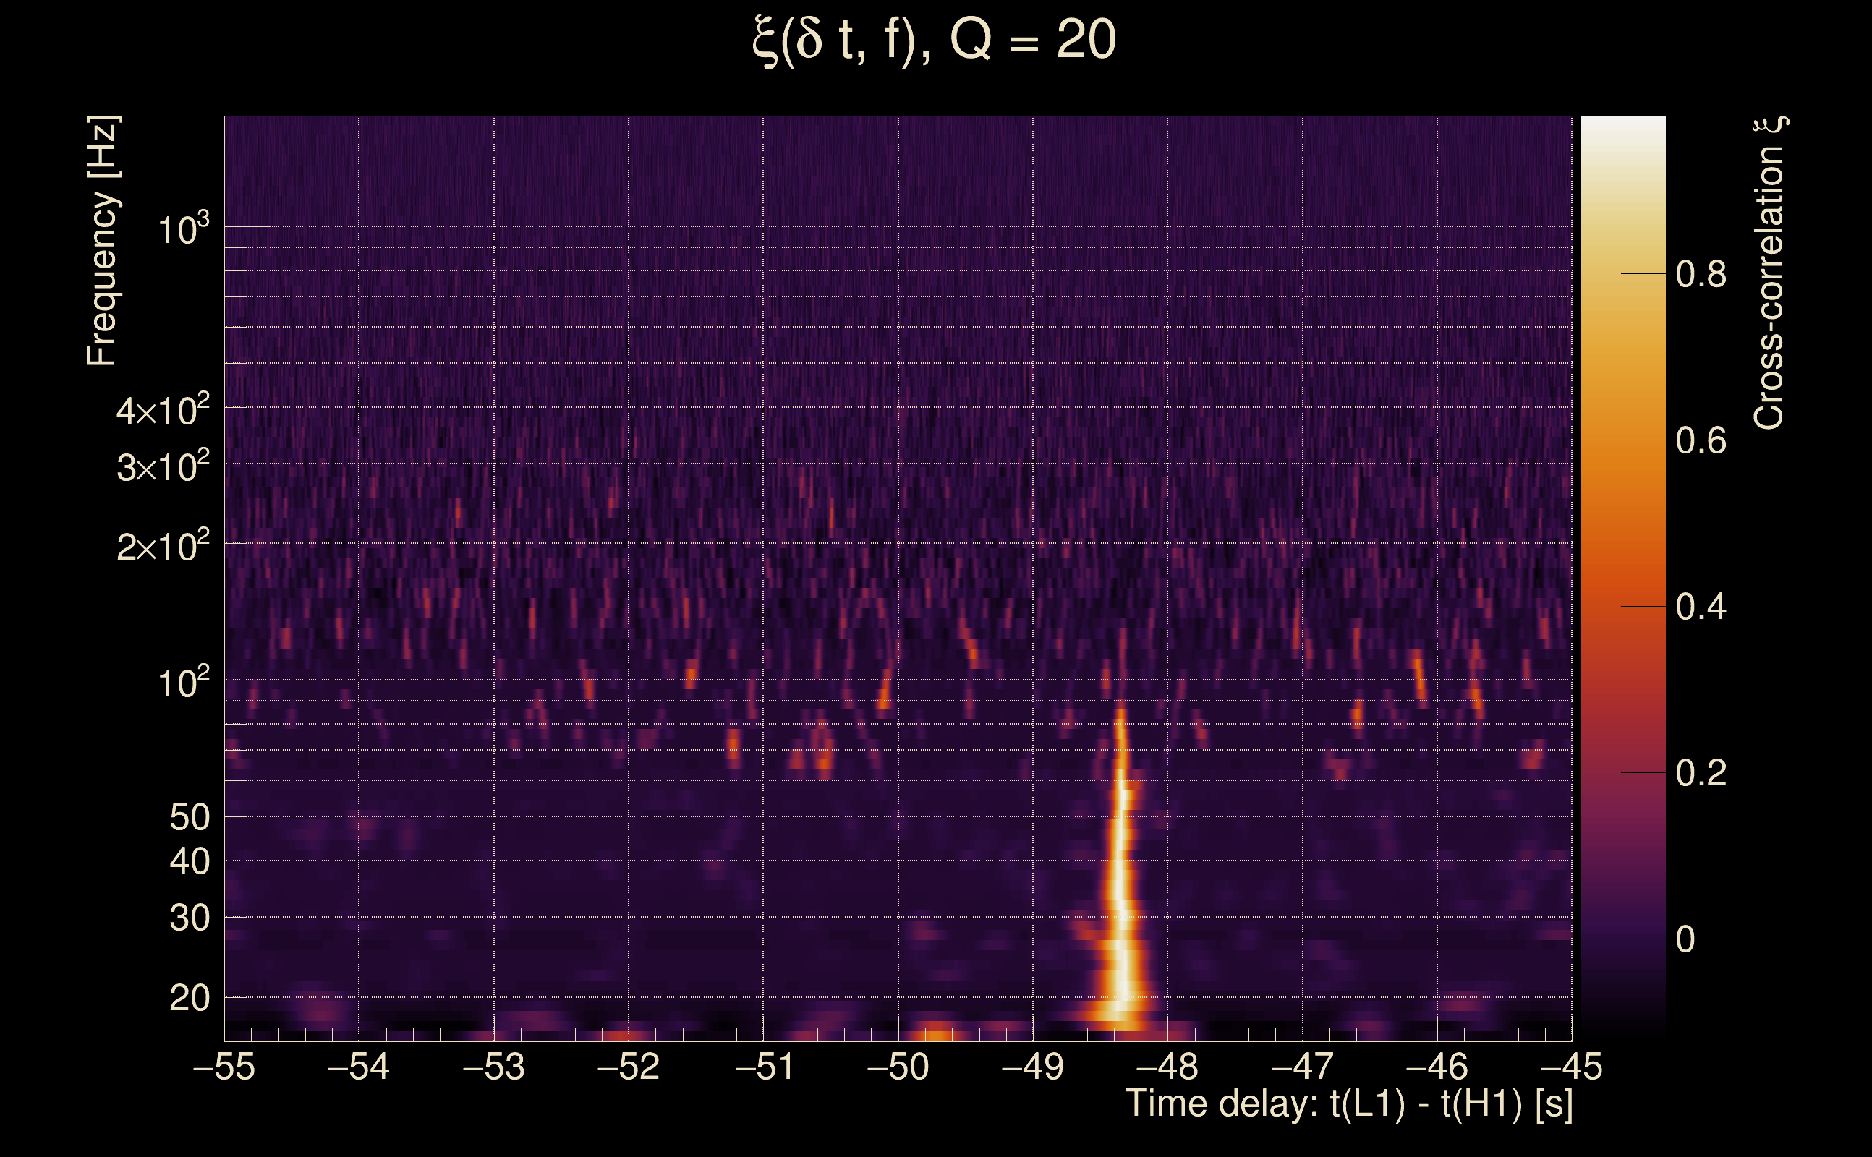The image size is (1872, 1157).
Task: Click the -55 tick label on the x-axis
Action: click(x=224, y=1067)
